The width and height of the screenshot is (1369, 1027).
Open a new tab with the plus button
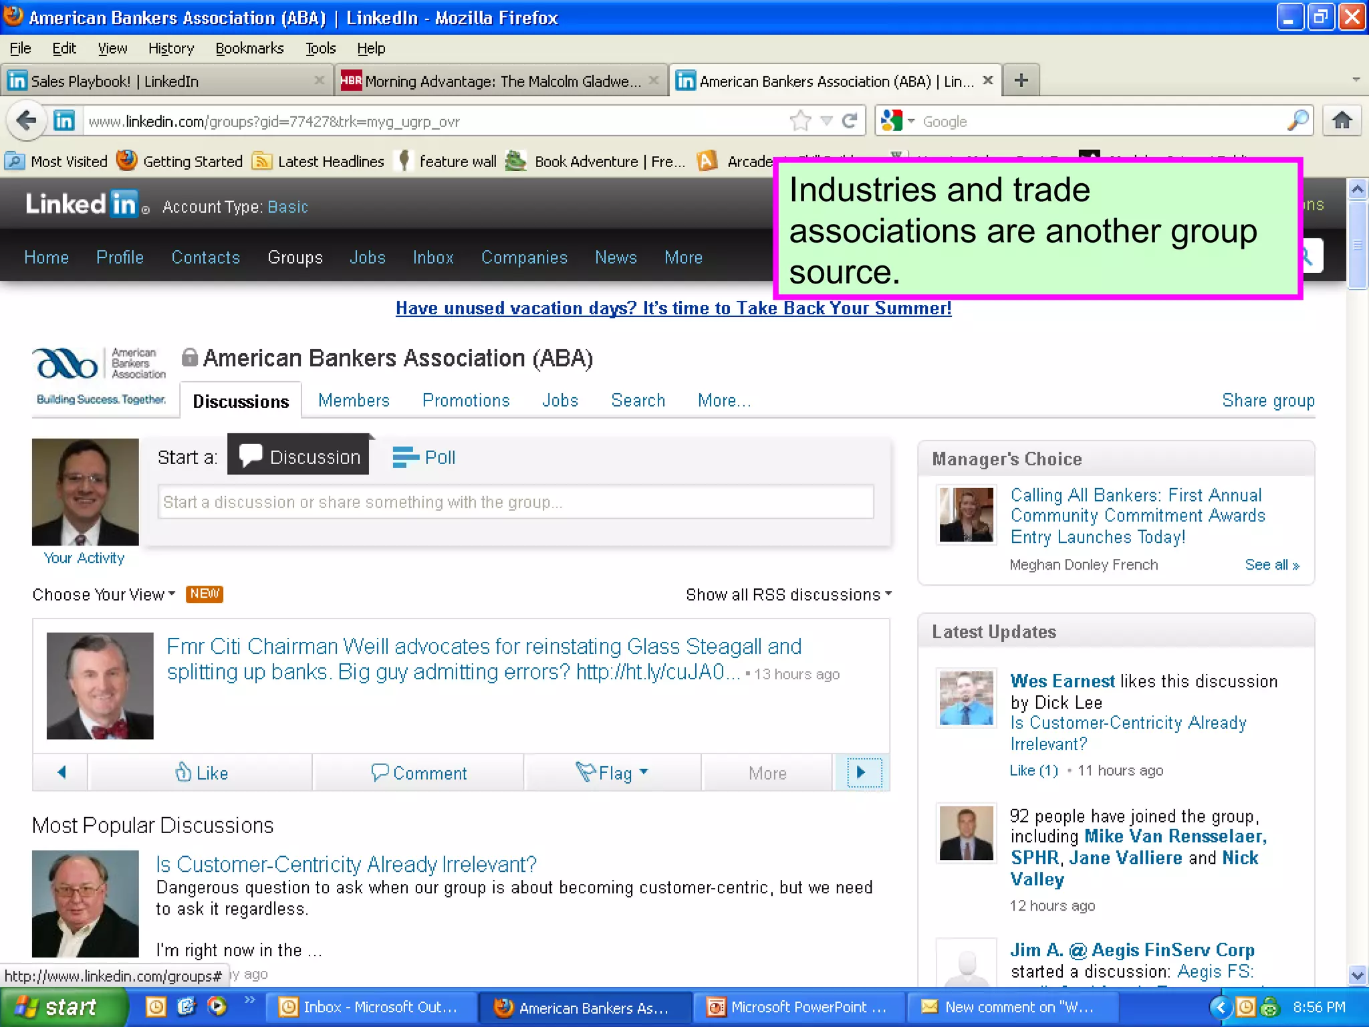coord(1021,81)
